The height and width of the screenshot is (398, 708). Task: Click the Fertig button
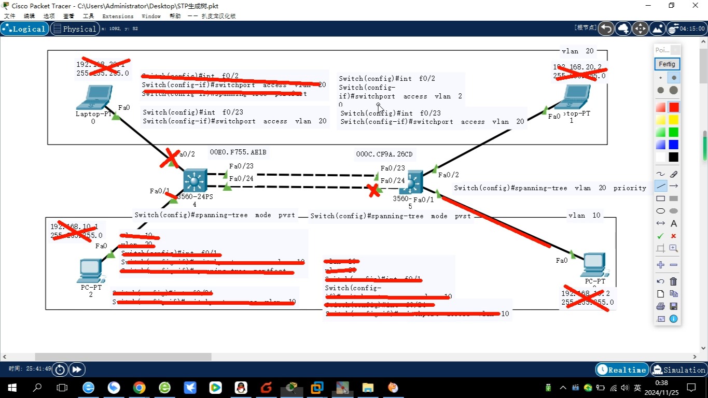click(667, 64)
